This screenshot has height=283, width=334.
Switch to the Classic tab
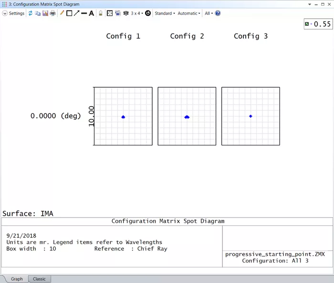(x=39, y=279)
